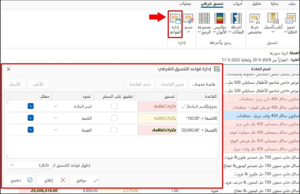
Task: Click total value 25,506,310.00
Action: coord(44,191)
